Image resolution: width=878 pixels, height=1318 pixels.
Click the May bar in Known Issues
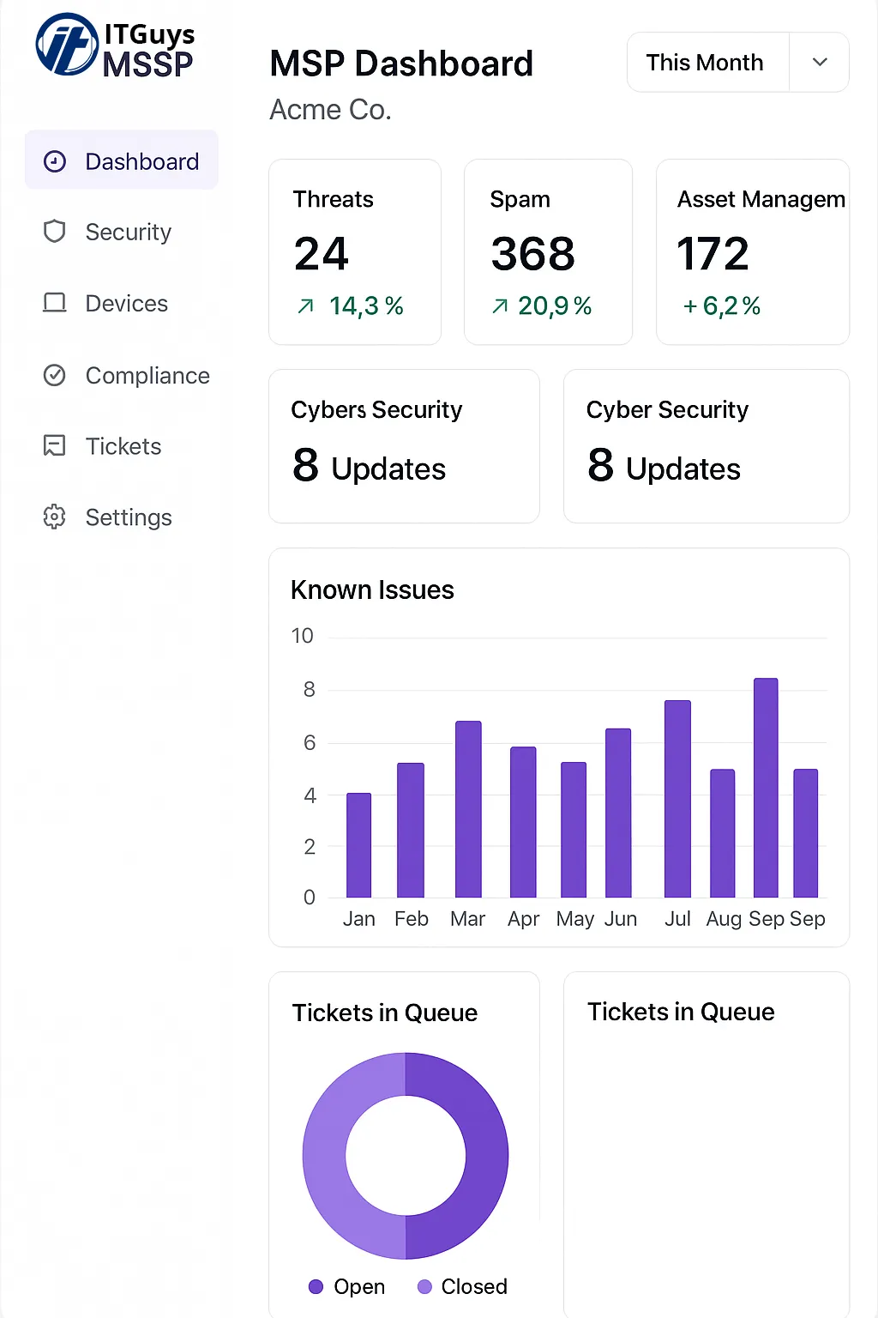(x=574, y=830)
